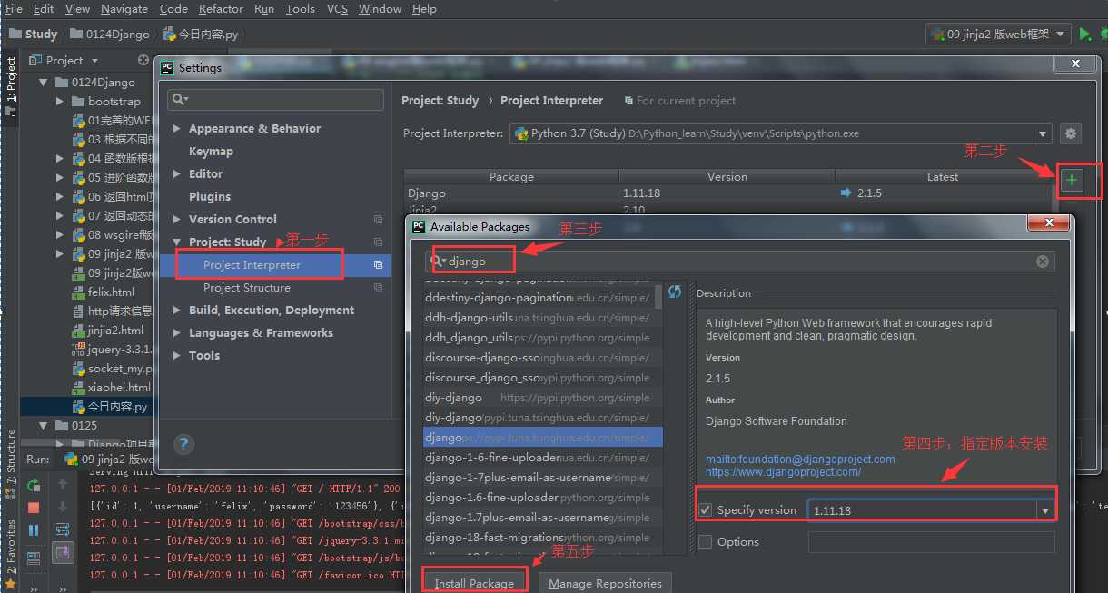
Task: Open https://www.djangoproject.com/ link
Action: [x=783, y=472]
